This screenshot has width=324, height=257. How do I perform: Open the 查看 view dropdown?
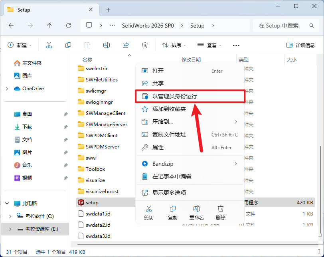point(210,45)
